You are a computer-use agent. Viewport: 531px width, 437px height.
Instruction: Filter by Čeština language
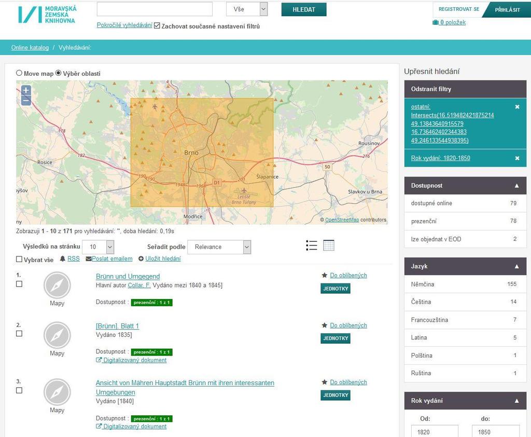[x=465, y=302]
